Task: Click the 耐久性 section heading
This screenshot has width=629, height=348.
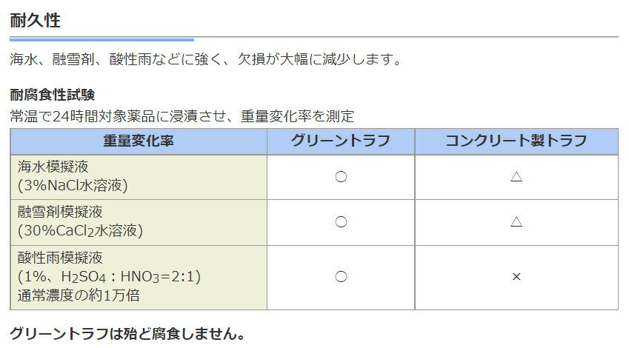Action: (x=36, y=20)
